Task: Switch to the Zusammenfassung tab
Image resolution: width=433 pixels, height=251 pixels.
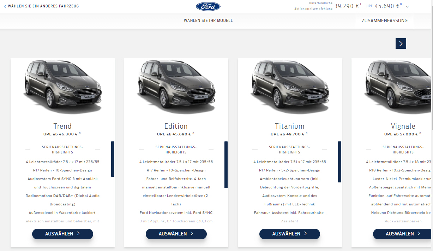Action: pyautogui.click(x=385, y=21)
